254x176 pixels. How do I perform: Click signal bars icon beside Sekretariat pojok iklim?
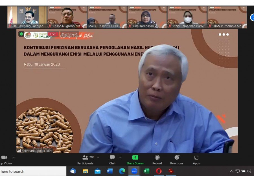click(19, 151)
